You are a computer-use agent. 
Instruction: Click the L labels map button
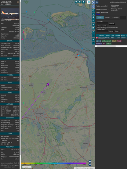point(93,14)
